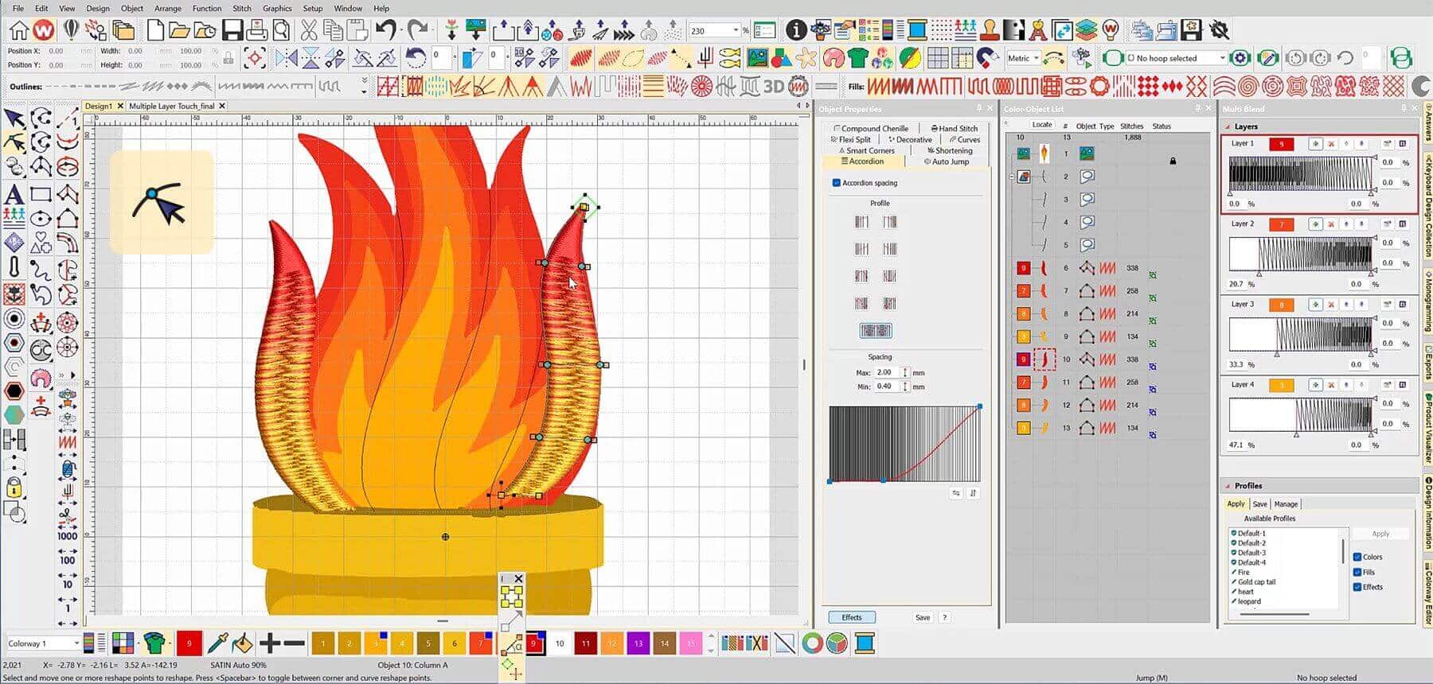1433x684 pixels.
Task: Click the Redo arrow icon
Action: 418,30
